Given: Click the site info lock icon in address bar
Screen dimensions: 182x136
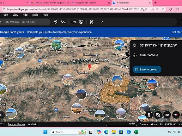Looking at the screenshot, I should [4, 9].
